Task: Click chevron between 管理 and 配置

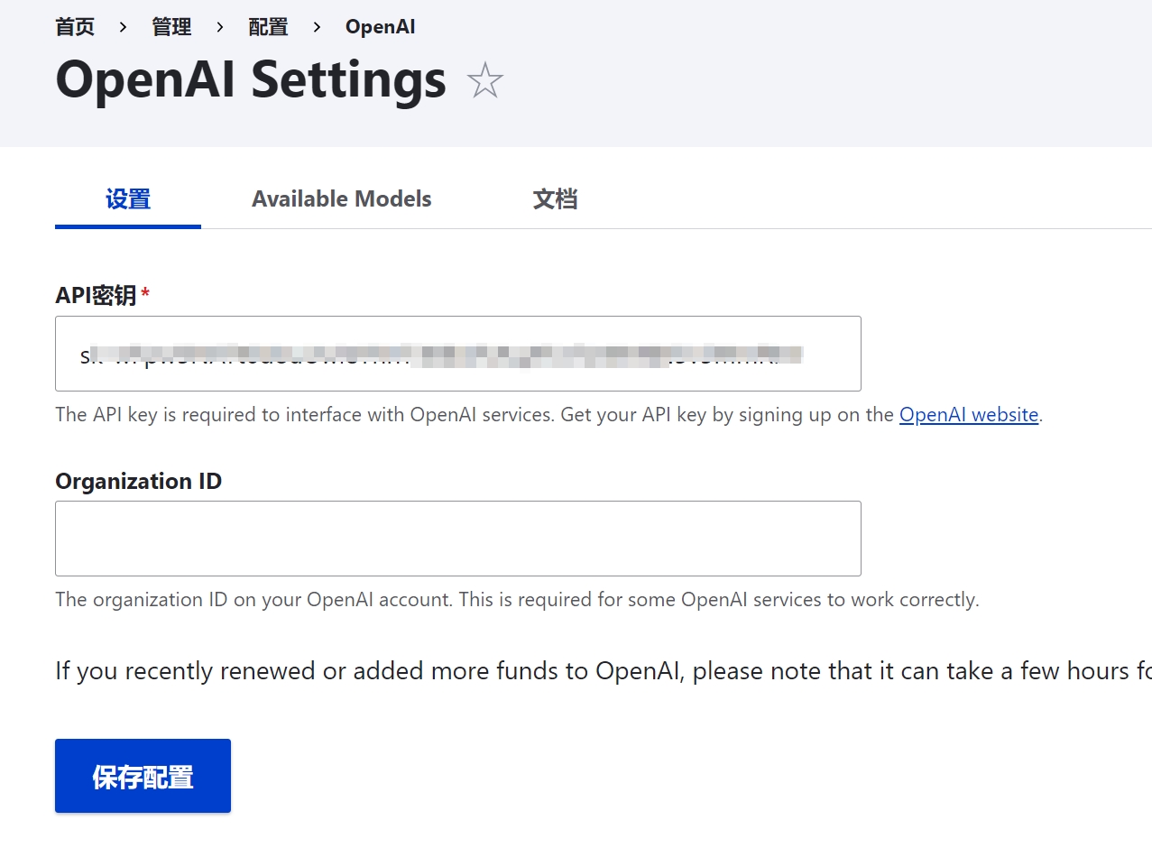Action: (x=220, y=28)
